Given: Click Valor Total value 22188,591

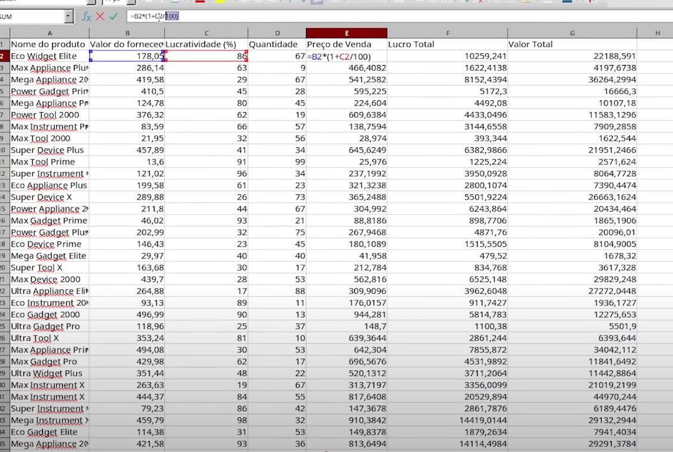Looking at the screenshot, I should (x=572, y=56).
